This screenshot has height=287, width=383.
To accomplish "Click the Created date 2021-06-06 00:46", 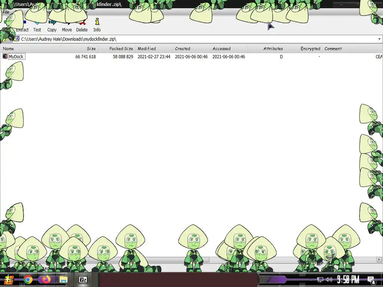I will pyautogui.click(x=191, y=57).
